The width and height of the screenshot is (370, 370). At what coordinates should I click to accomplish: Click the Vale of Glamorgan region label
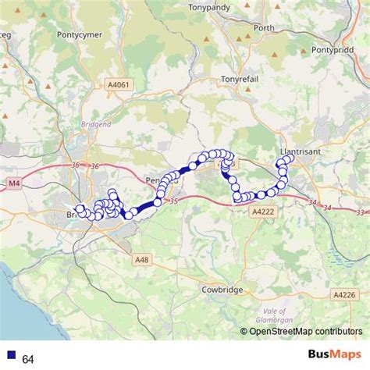tap(274, 315)
